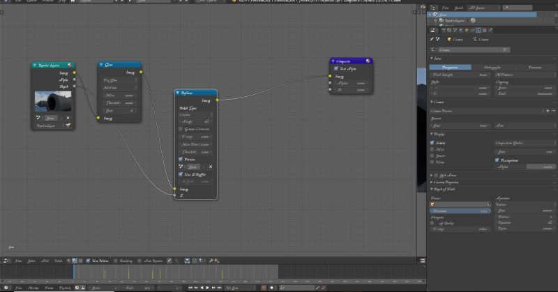Expand the Custom Properties panel
Viewport: 558px width, 292px height.
coord(432,182)
